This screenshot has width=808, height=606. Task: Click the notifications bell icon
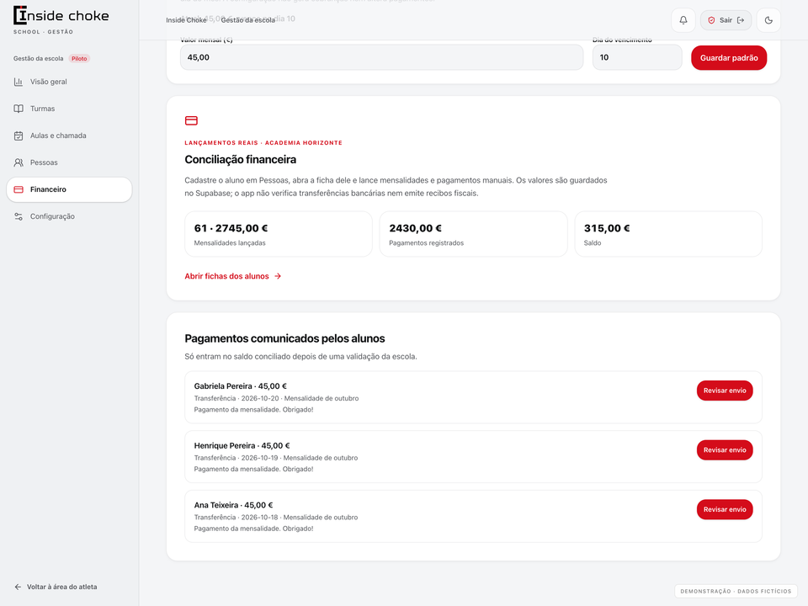pos(683,20)
